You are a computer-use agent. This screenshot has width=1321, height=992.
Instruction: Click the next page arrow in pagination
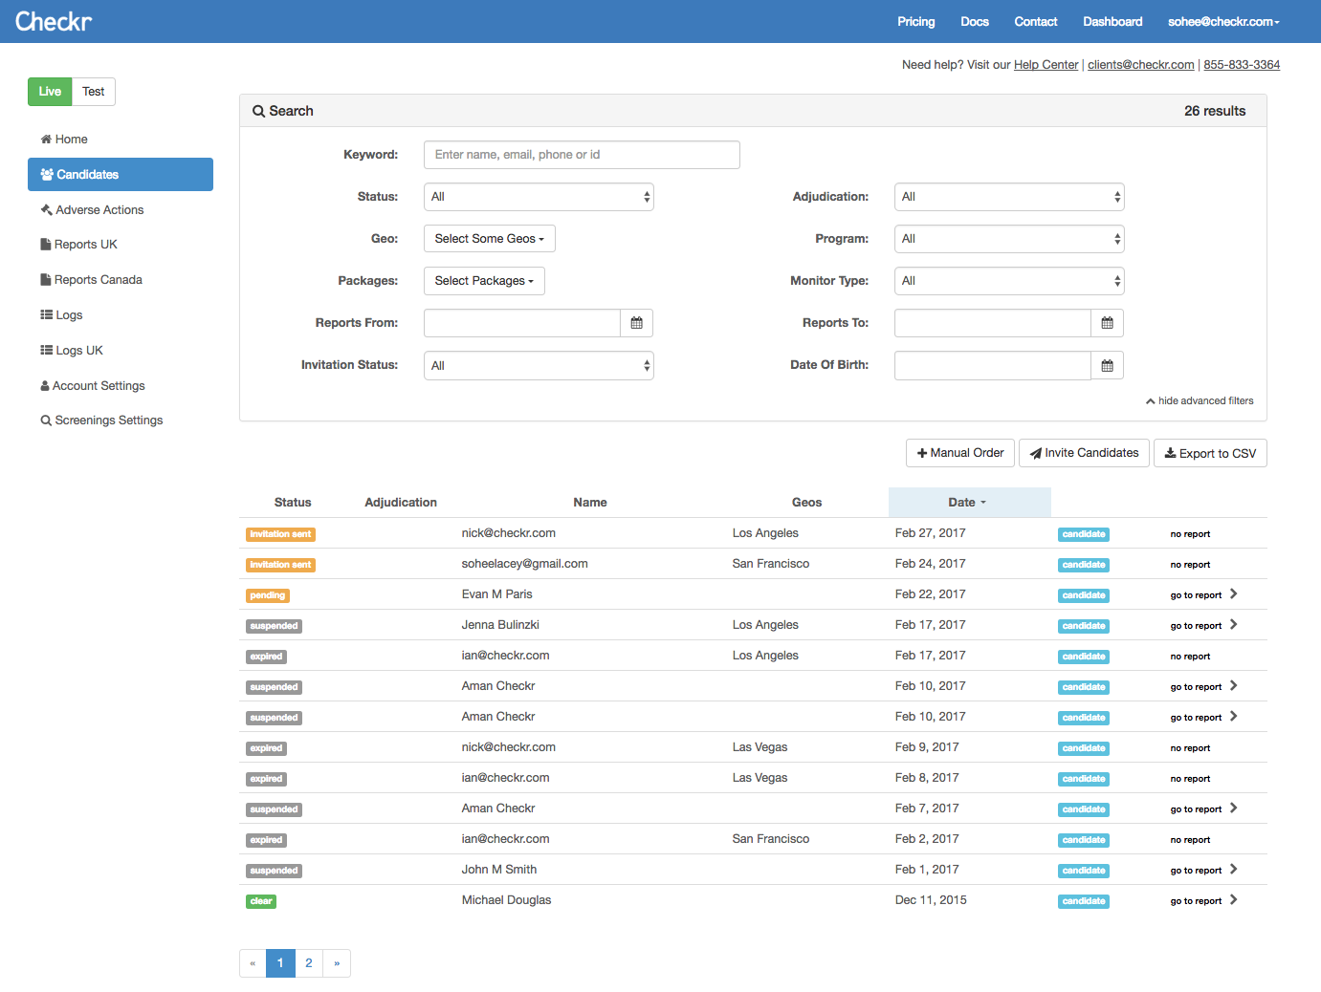(x=337, y=963)
